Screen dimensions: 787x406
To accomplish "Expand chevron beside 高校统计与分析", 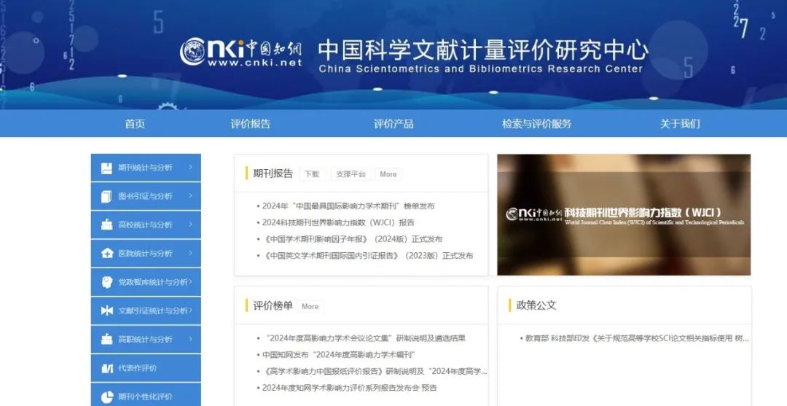I will 190,224.
